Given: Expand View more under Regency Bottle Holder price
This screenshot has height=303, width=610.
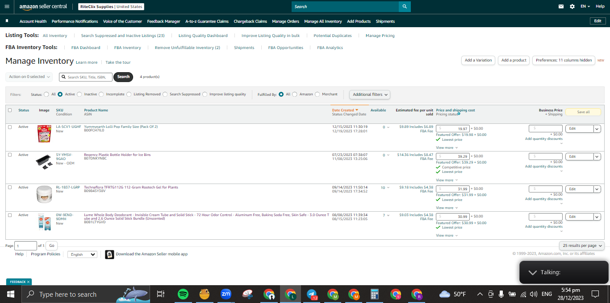Looking at the screenshot, I should 447,180.
